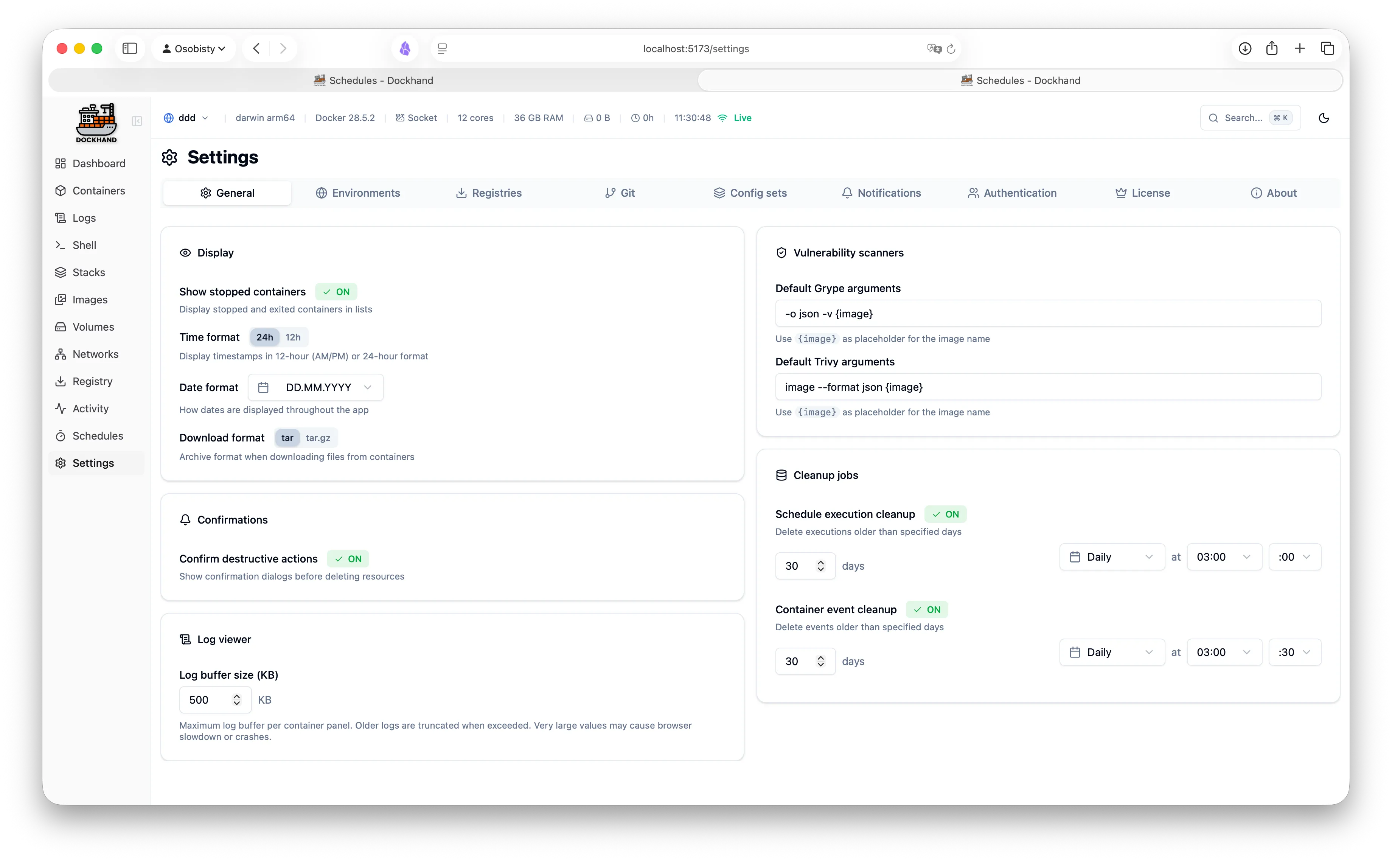The width and height of the screenshot is (1392, 861).
Task: Open the Date format DD.MM.YYYY dropdown
Action: (x=315, y=387)
